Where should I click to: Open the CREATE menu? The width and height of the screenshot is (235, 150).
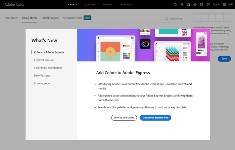pyautogui.click(x=73, y=4)
